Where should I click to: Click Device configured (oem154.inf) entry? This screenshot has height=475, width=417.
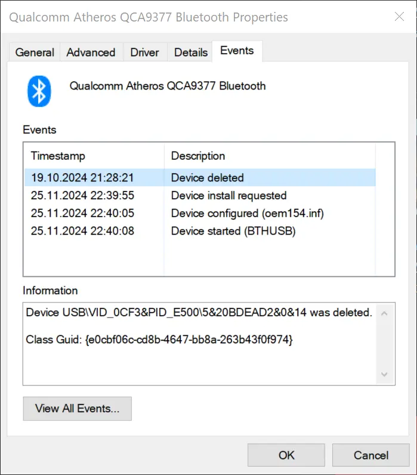tap(248, 213)
